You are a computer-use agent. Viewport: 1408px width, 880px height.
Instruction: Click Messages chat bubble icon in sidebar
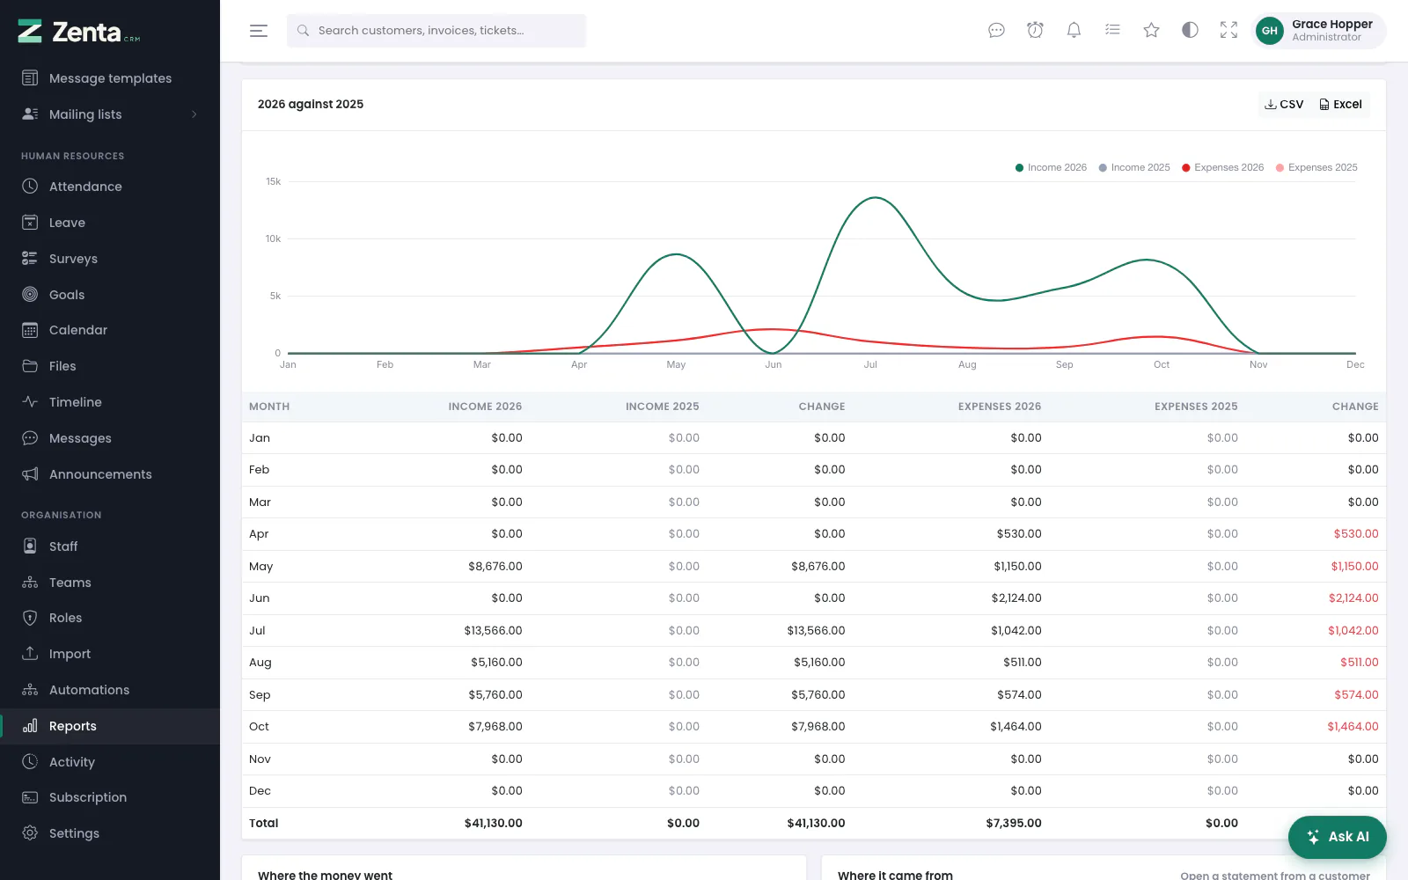click(x=30, y=438)
